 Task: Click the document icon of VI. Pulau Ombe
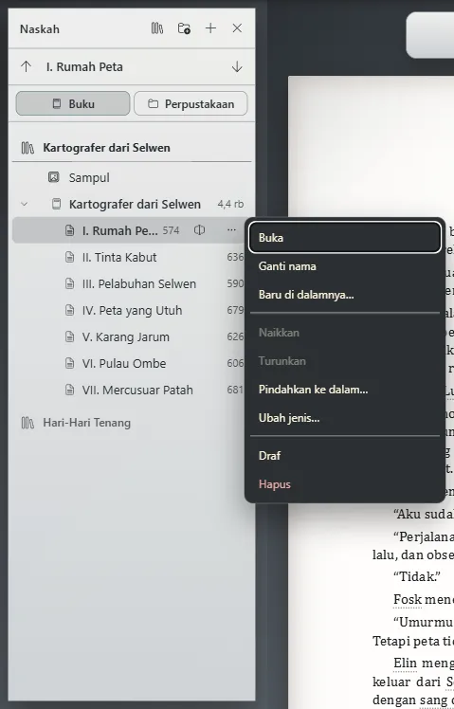click(x=69, y=364)
